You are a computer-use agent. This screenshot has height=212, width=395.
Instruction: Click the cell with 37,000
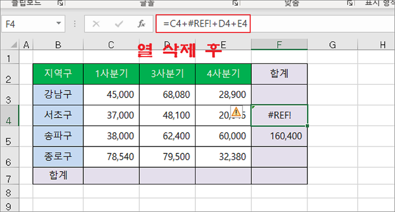(x=111, y=115)
